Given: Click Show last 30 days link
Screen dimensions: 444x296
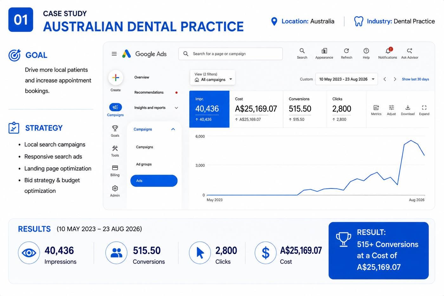Looking at the screenshot, I should 415,79.
